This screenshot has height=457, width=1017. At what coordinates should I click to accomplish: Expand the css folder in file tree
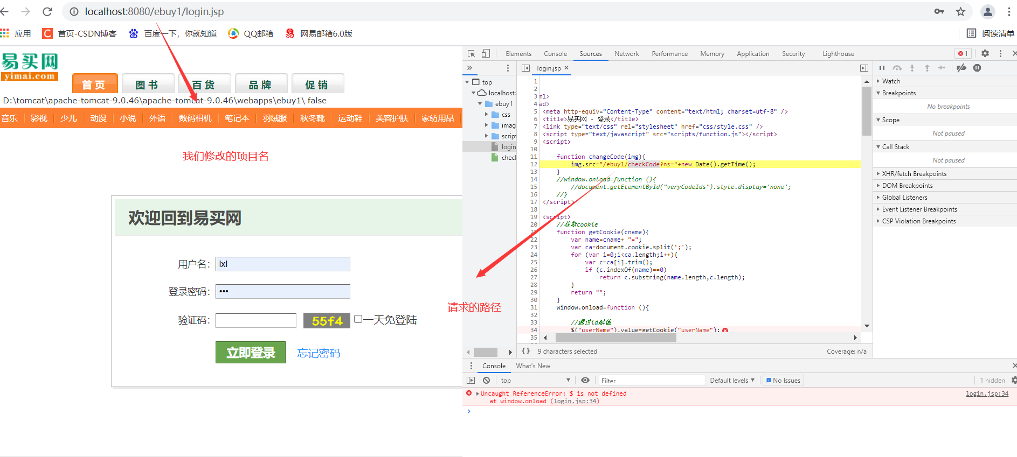(487, 115)
